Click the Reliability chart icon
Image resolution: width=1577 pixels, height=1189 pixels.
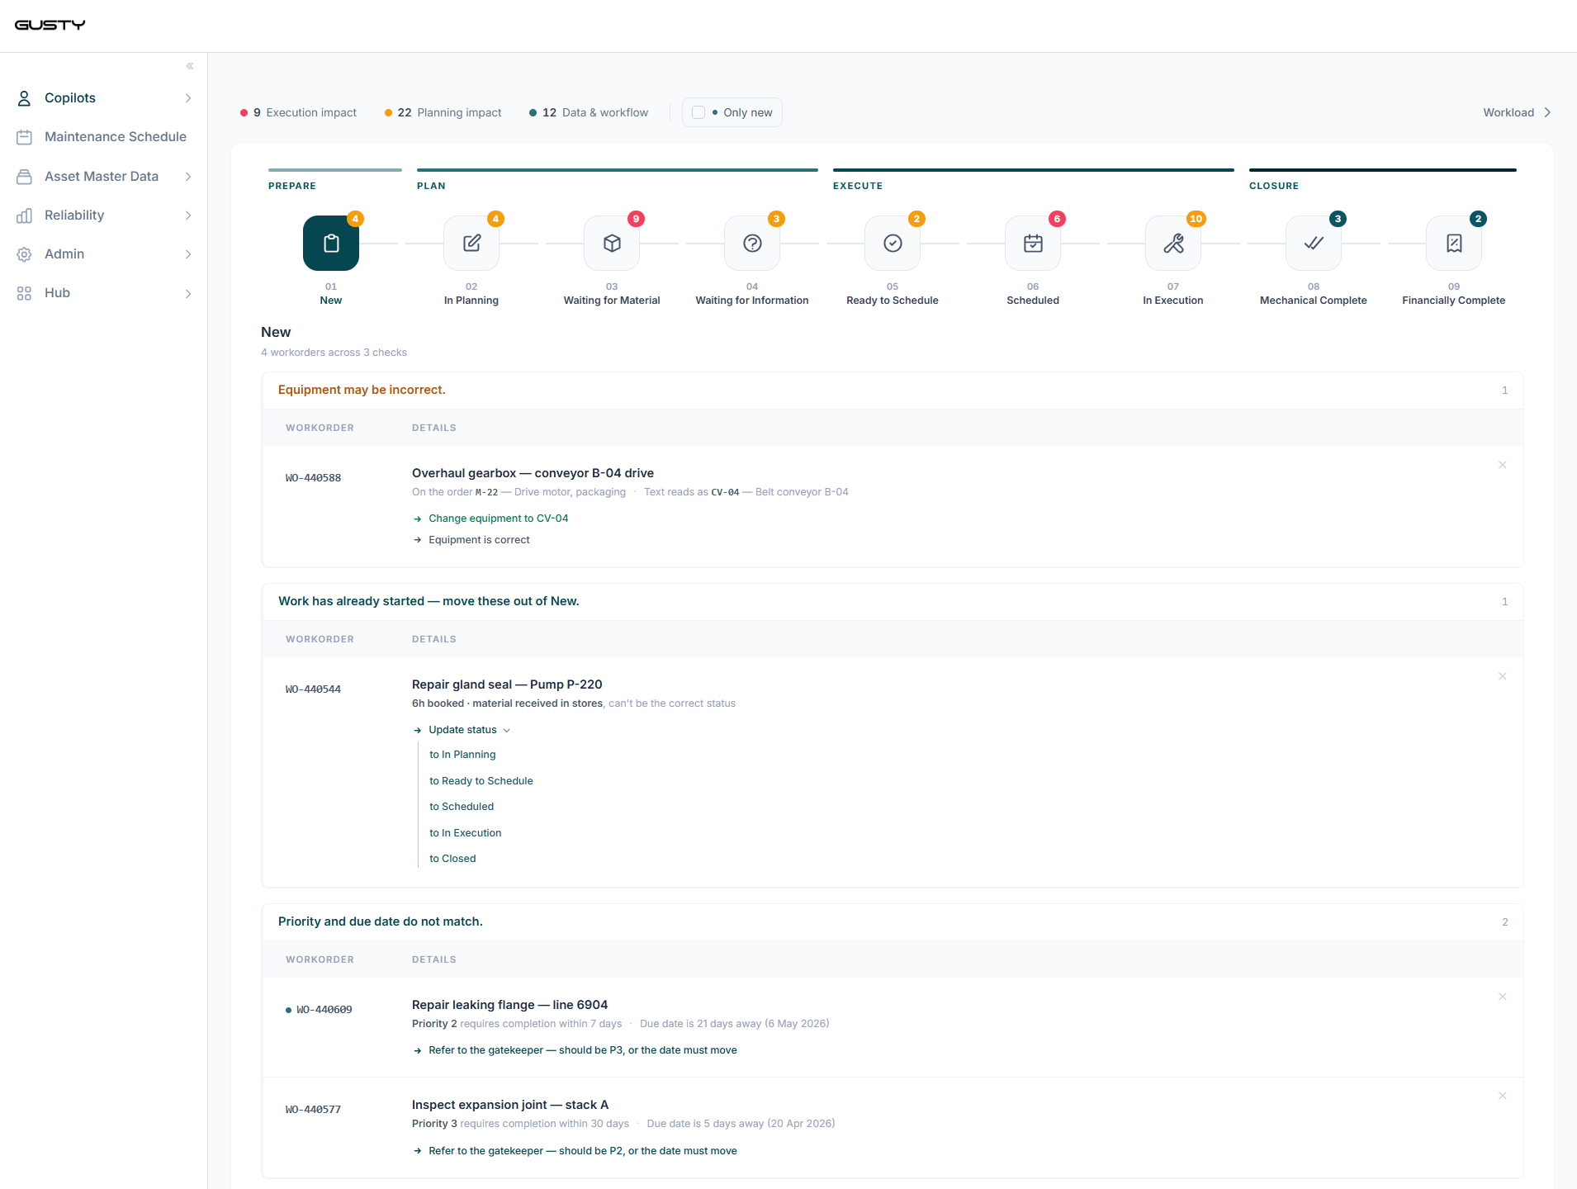coord(24,216)
